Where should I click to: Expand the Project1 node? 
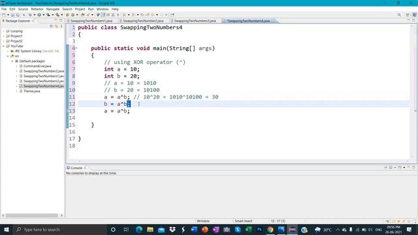[x=3, y=36]
